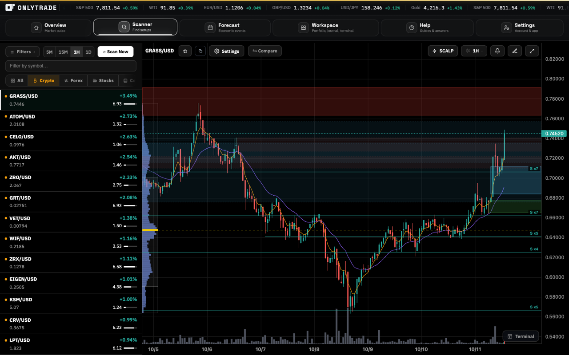Click the gear icon on chart Settings
Screen dimensions: 569x355
[x=216, y=51]
